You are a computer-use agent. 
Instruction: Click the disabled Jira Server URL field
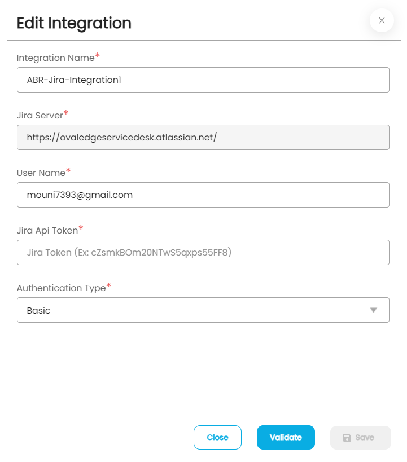point(203,137)
